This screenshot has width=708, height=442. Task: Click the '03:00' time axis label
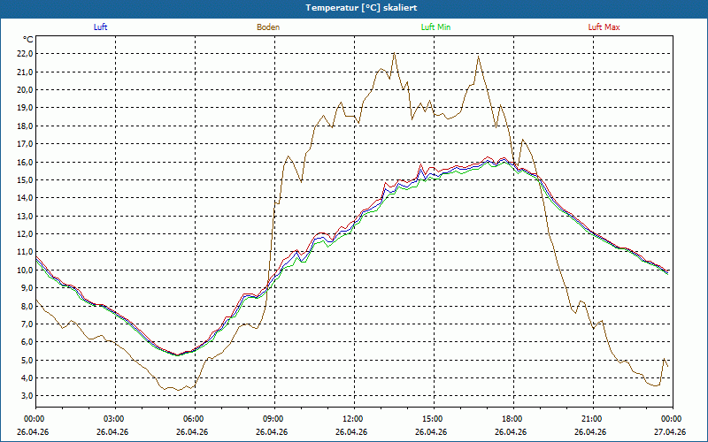tap(116, 419)
